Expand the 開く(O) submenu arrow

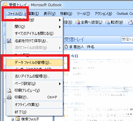click(x=60, y=27)
